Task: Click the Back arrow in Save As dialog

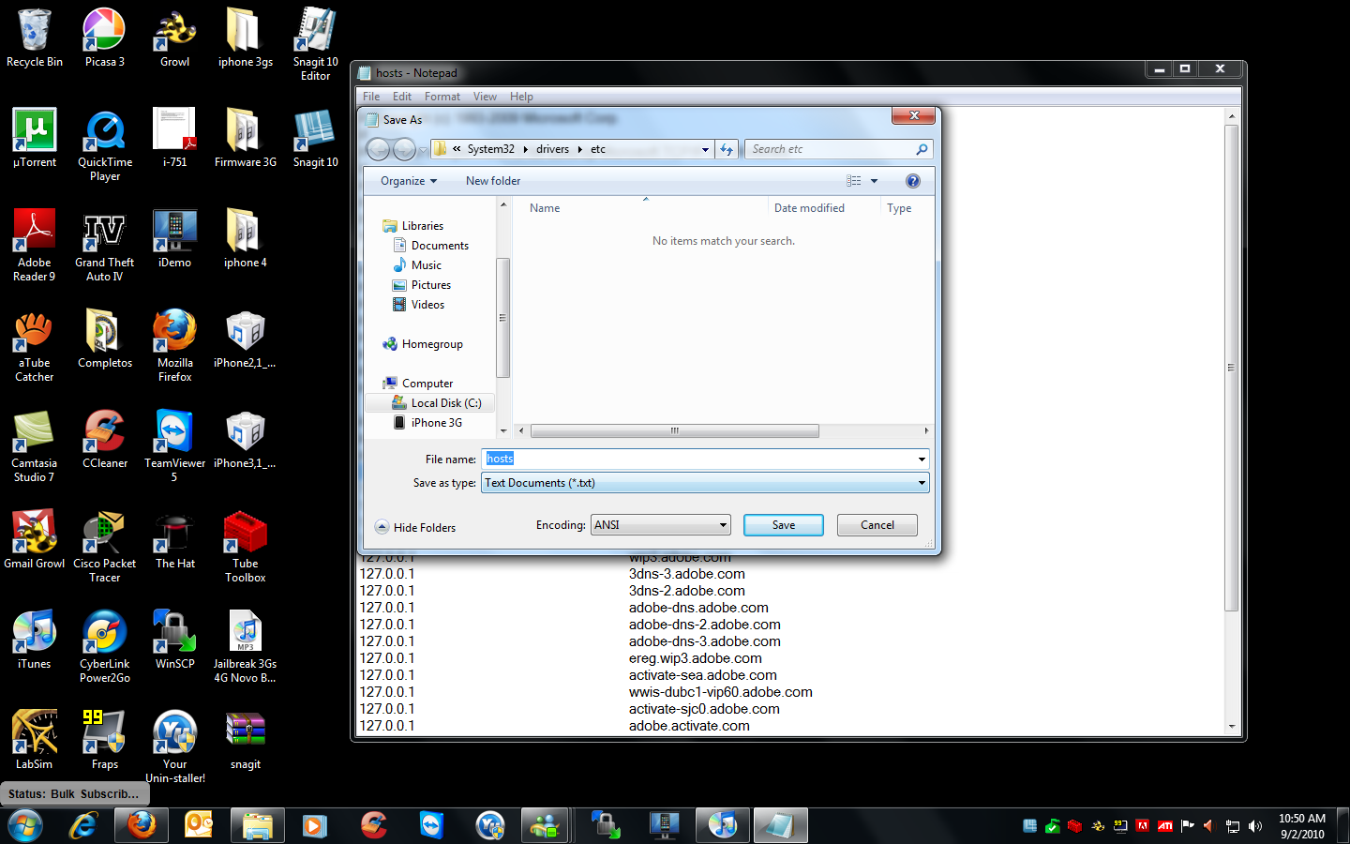Action: coord(378,149)
